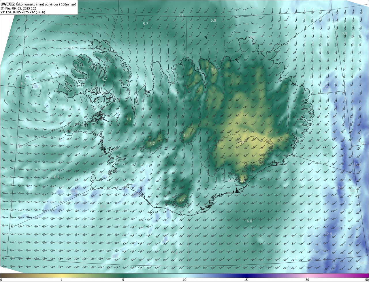The height and width of the screenshot is (282, 369).
Task: Click the 2.6 value on the southeast coast
Action: [242, 181]
